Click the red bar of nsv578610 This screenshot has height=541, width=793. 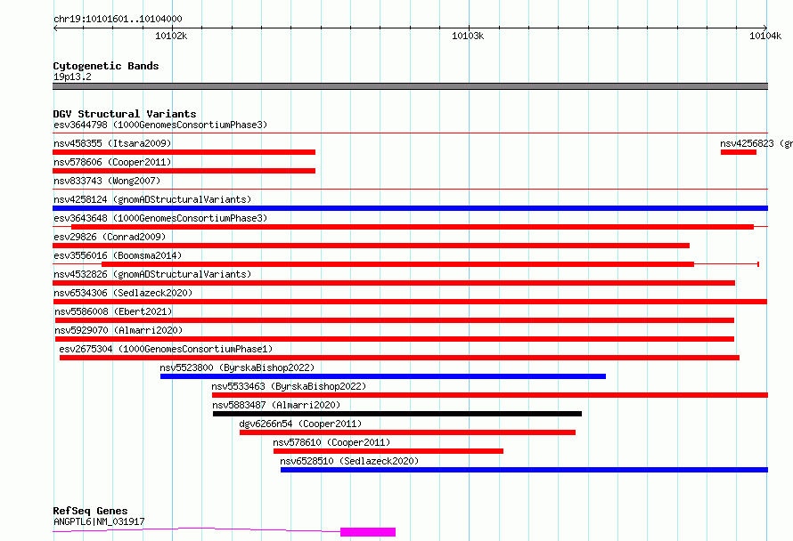click(x=388, y=451)
